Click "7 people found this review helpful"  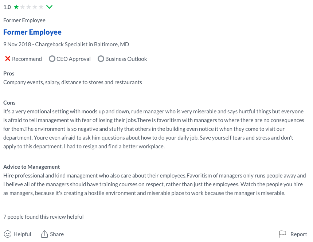43,217
